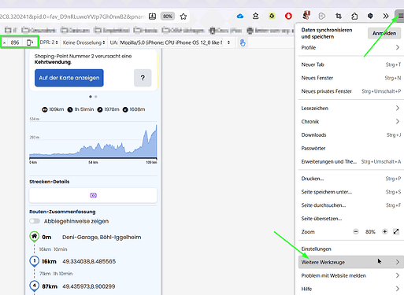404x295 pixels.
Task: Click the yellow extension icon
Action: [272, 17]
